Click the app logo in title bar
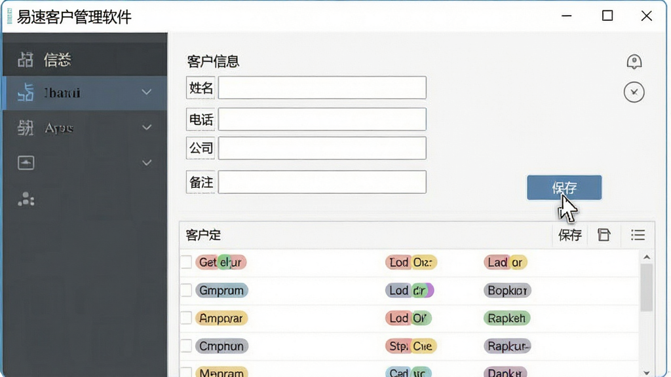Image resolution: width=671 pixels, height=377 pixels. (9, 16)
